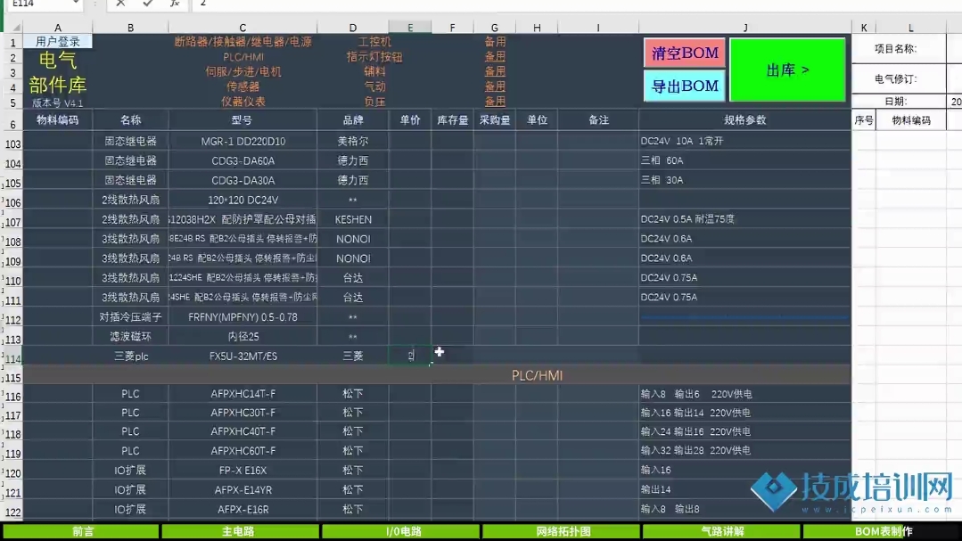Select cell FX5U-32MT/ES

[243, 357]
